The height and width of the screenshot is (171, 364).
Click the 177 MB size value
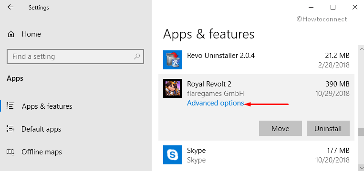pos(338,151)
